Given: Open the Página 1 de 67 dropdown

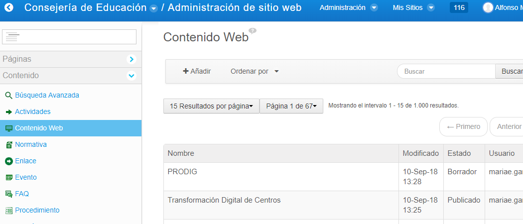Looking at the screenshot, I should (x=291, y=106).
